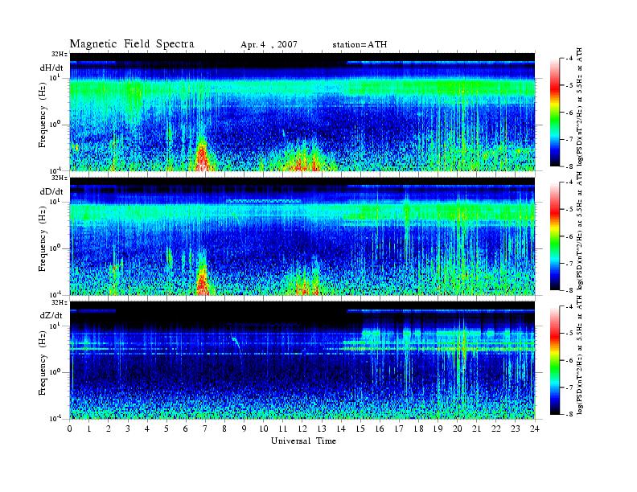Click the -4 tick on the dH/dt color bar
637x492 pixels.
tap(569, 59)
